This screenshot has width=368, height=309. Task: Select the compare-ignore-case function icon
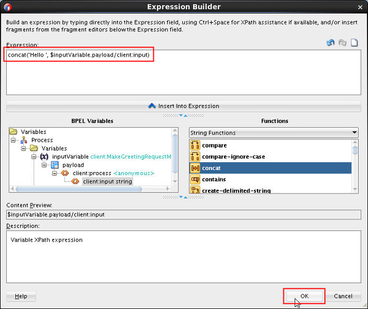coord(196,157)
